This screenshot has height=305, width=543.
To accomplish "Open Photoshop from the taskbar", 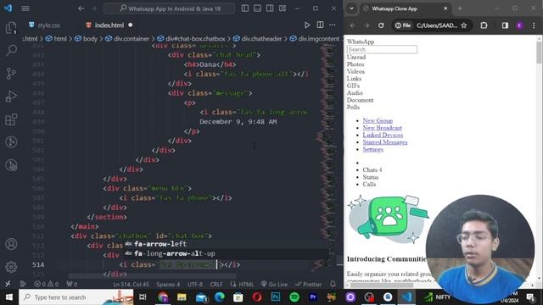I will click(276, 297).
